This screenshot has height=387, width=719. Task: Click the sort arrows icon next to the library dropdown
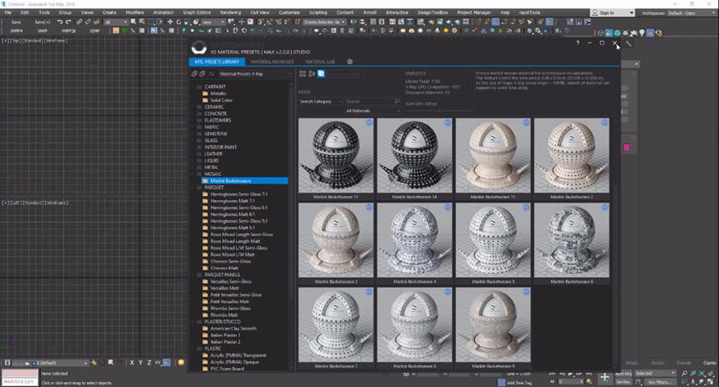(212, 73)
